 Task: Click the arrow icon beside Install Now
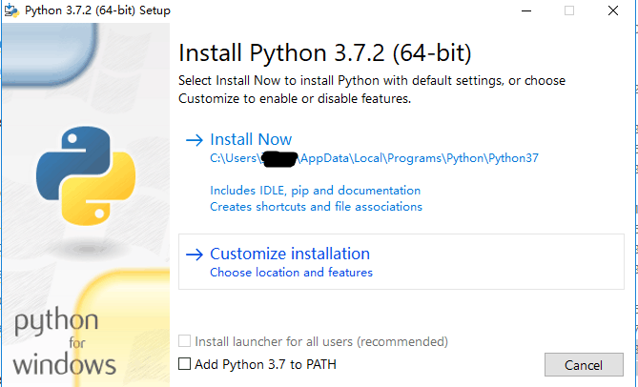pyautogui.click(x=194, y=139)
